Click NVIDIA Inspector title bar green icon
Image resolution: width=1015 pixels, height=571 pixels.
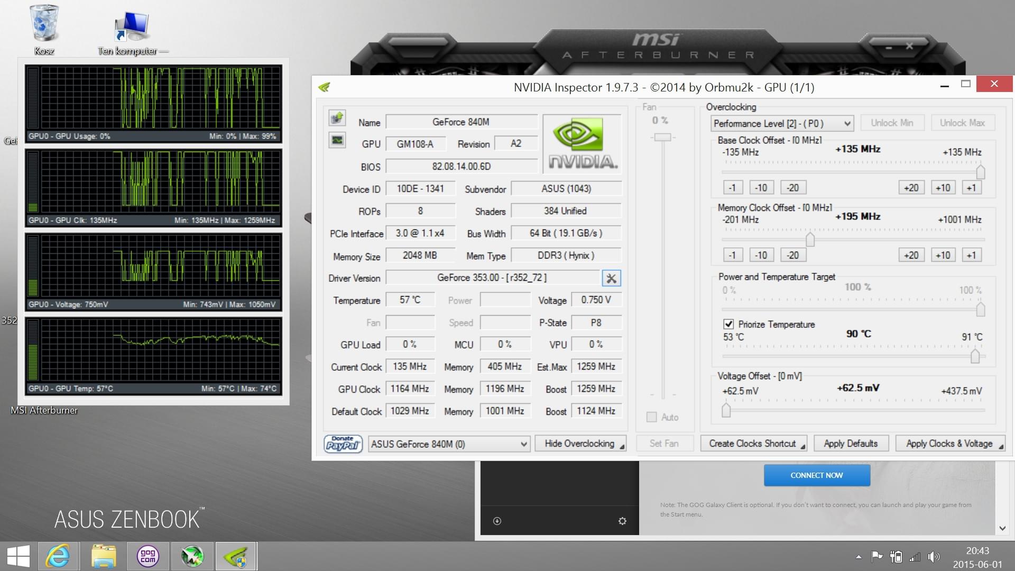[325, 87]
